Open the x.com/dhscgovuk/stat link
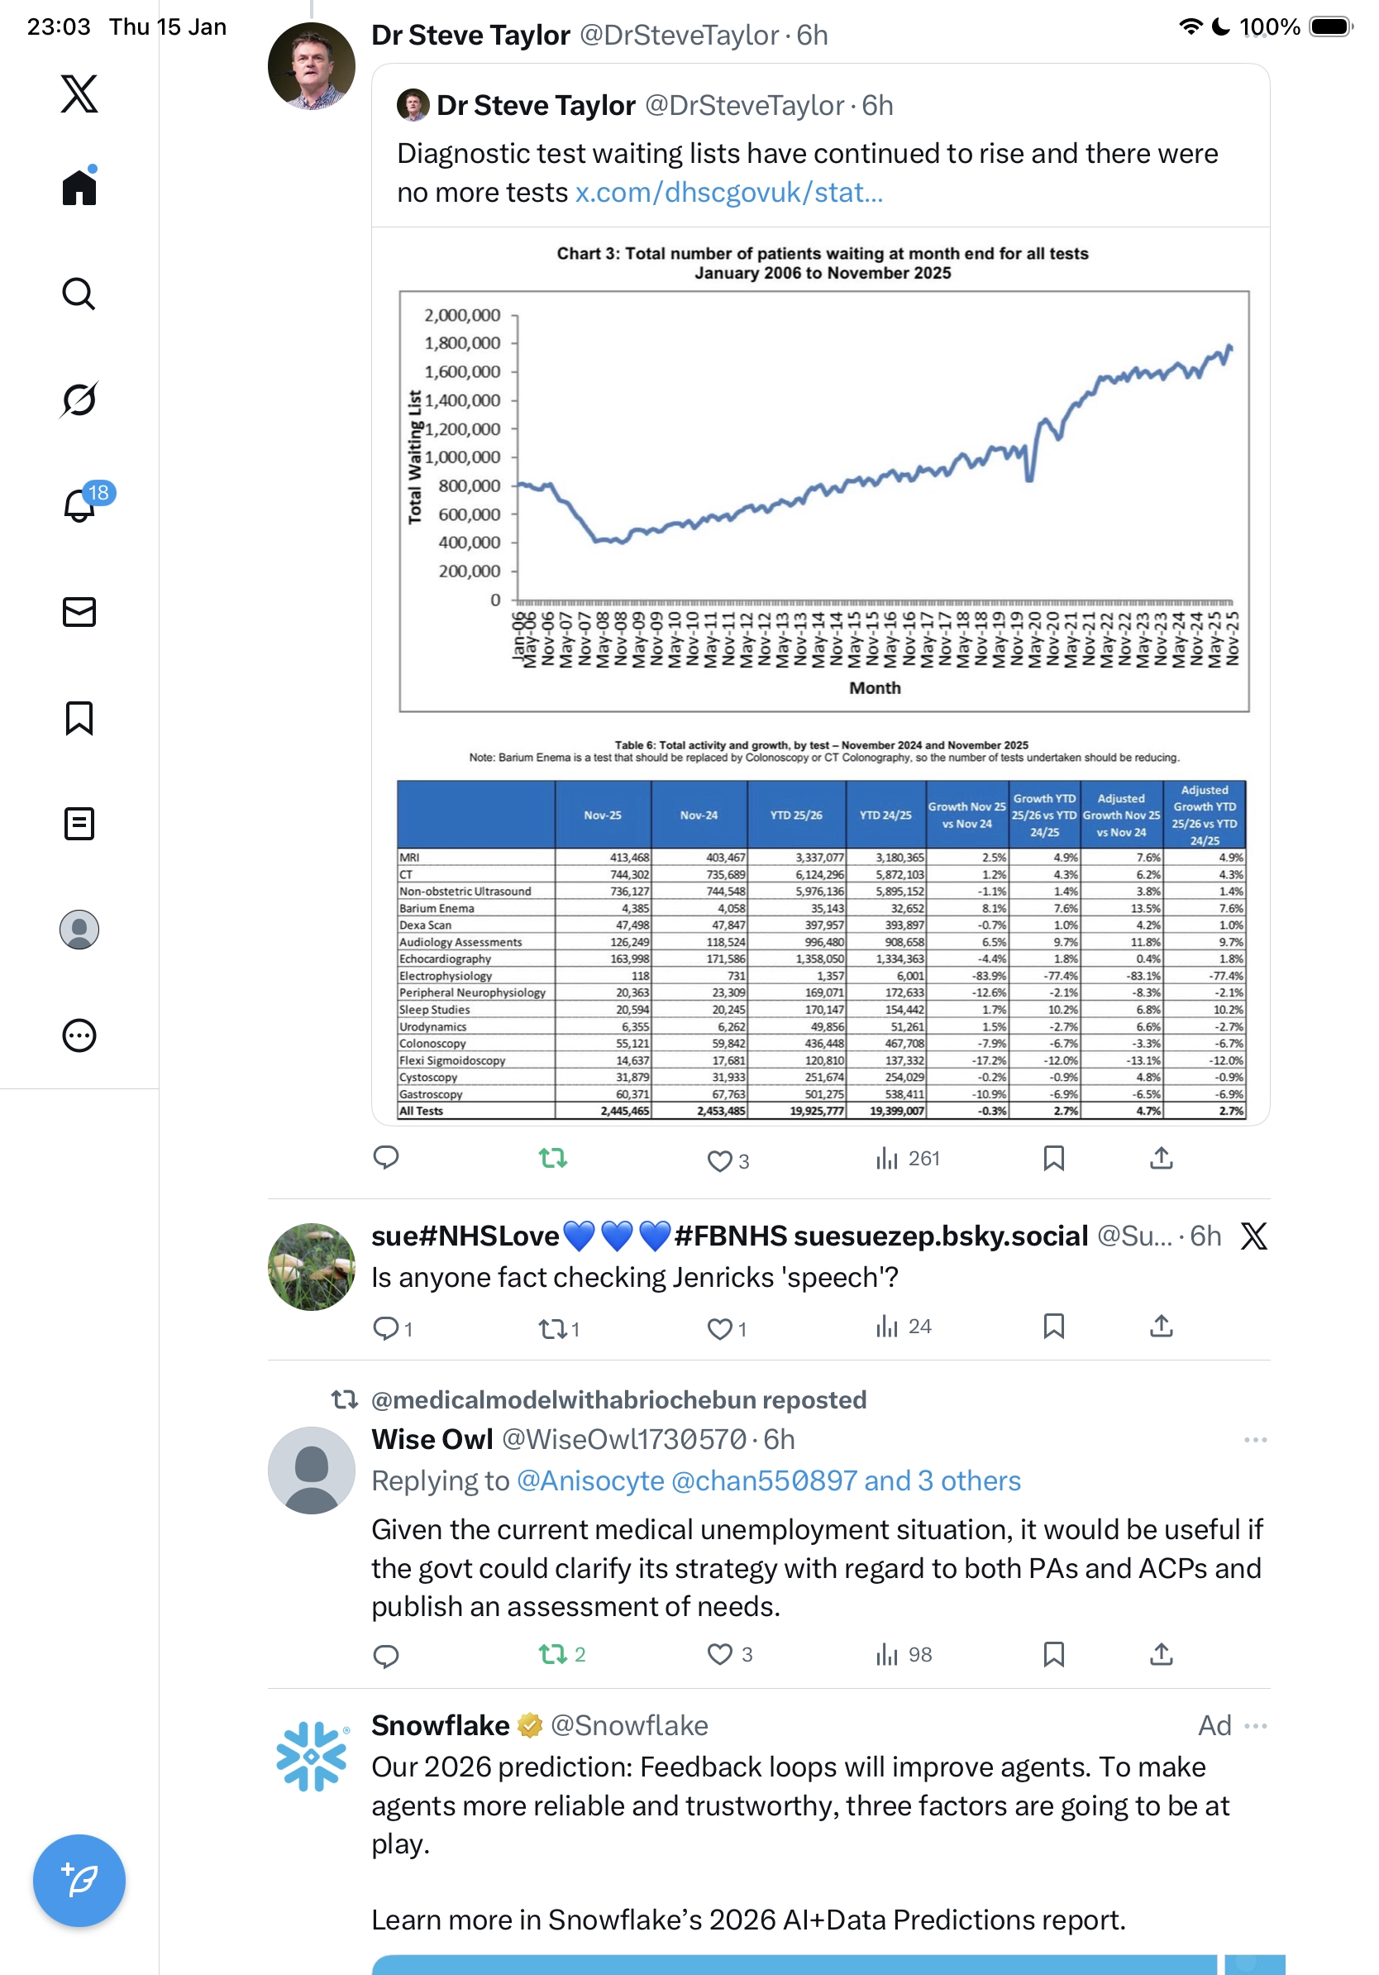 (x=728, y=192)
